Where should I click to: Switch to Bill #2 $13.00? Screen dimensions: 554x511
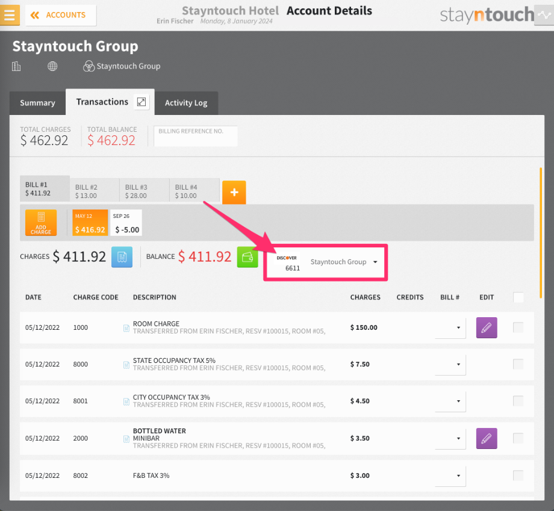95,191
